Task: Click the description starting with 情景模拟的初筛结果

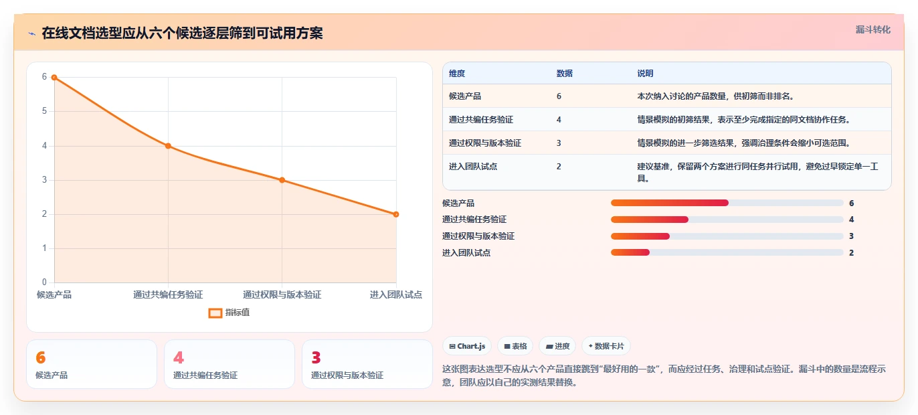Action: (743, 120)
